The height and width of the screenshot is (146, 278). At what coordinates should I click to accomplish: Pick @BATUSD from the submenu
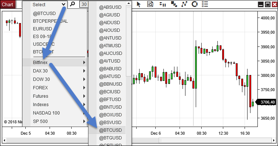pos(110,76)
